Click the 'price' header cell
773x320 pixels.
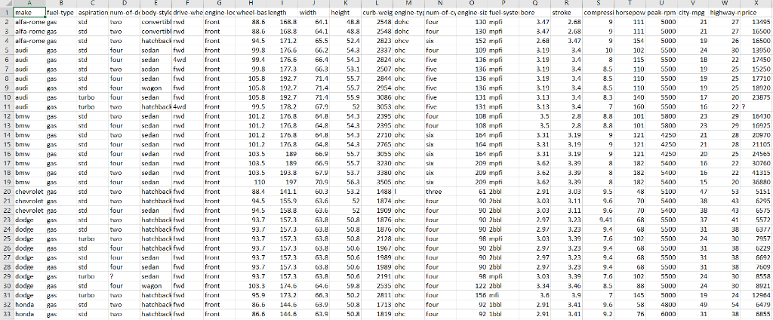(x=756, y=11)
